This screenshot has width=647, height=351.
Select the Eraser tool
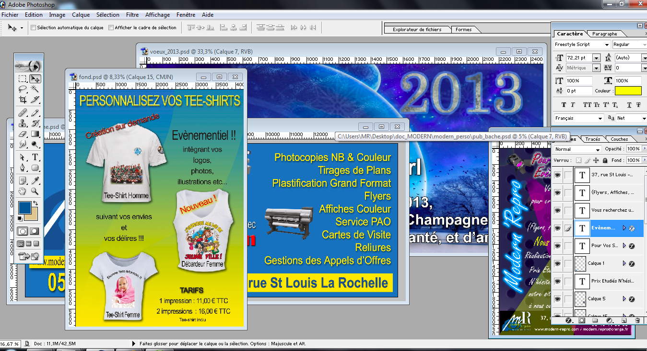tap(23, 134)
